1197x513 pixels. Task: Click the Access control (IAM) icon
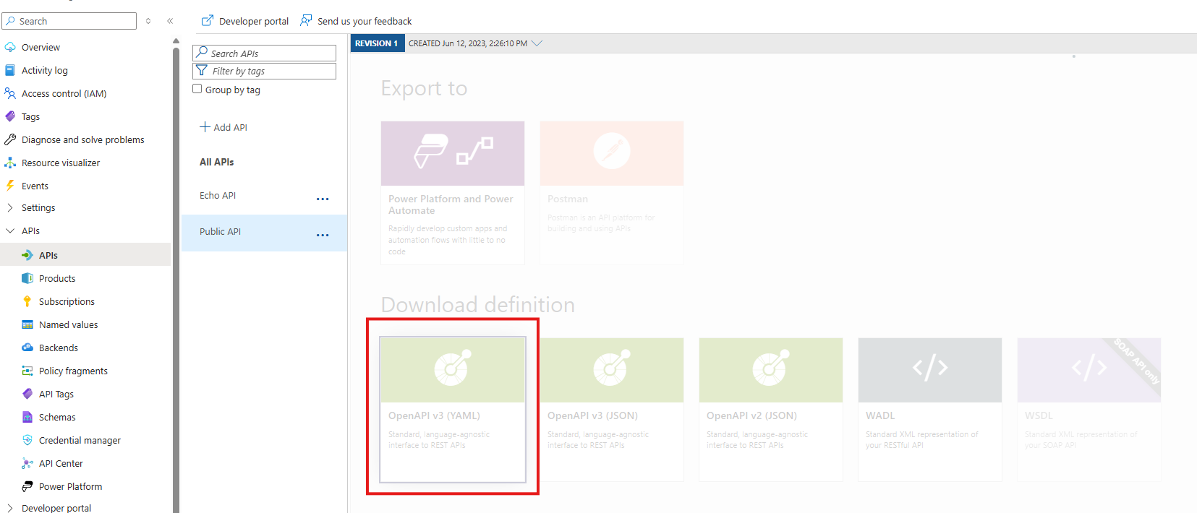pyautogui.click(x=10, y=93)
